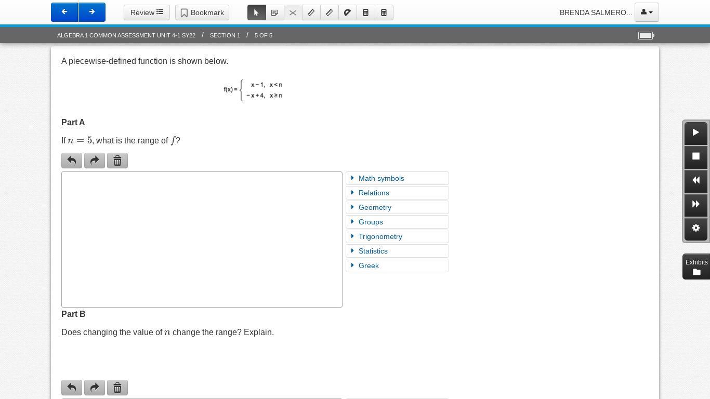Expand the Geometry palette
The image size is (710, 399).
tap(397, 207)
